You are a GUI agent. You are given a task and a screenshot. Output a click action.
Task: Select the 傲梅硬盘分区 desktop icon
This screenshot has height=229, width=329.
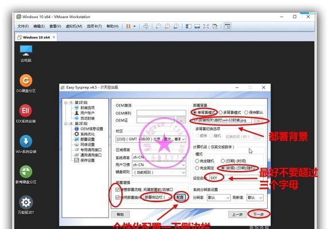pos(26,175)
